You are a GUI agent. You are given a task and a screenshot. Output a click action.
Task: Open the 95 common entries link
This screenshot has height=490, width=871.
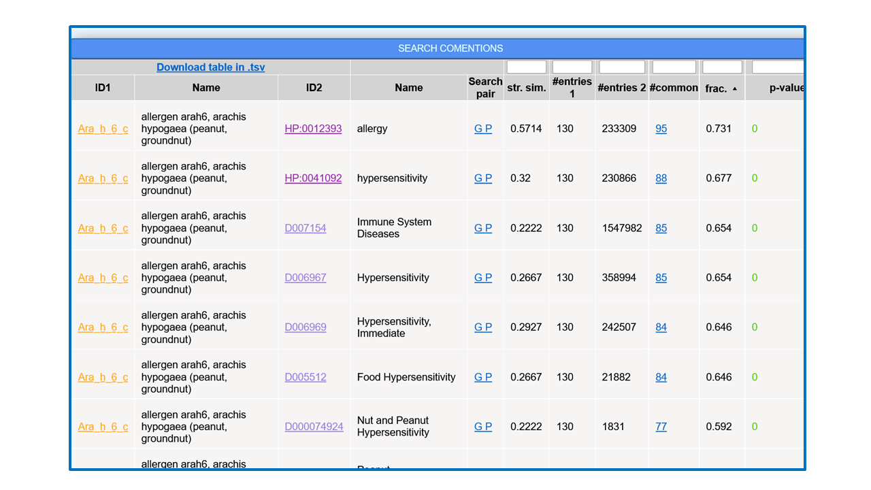click(x=661, y=129)
